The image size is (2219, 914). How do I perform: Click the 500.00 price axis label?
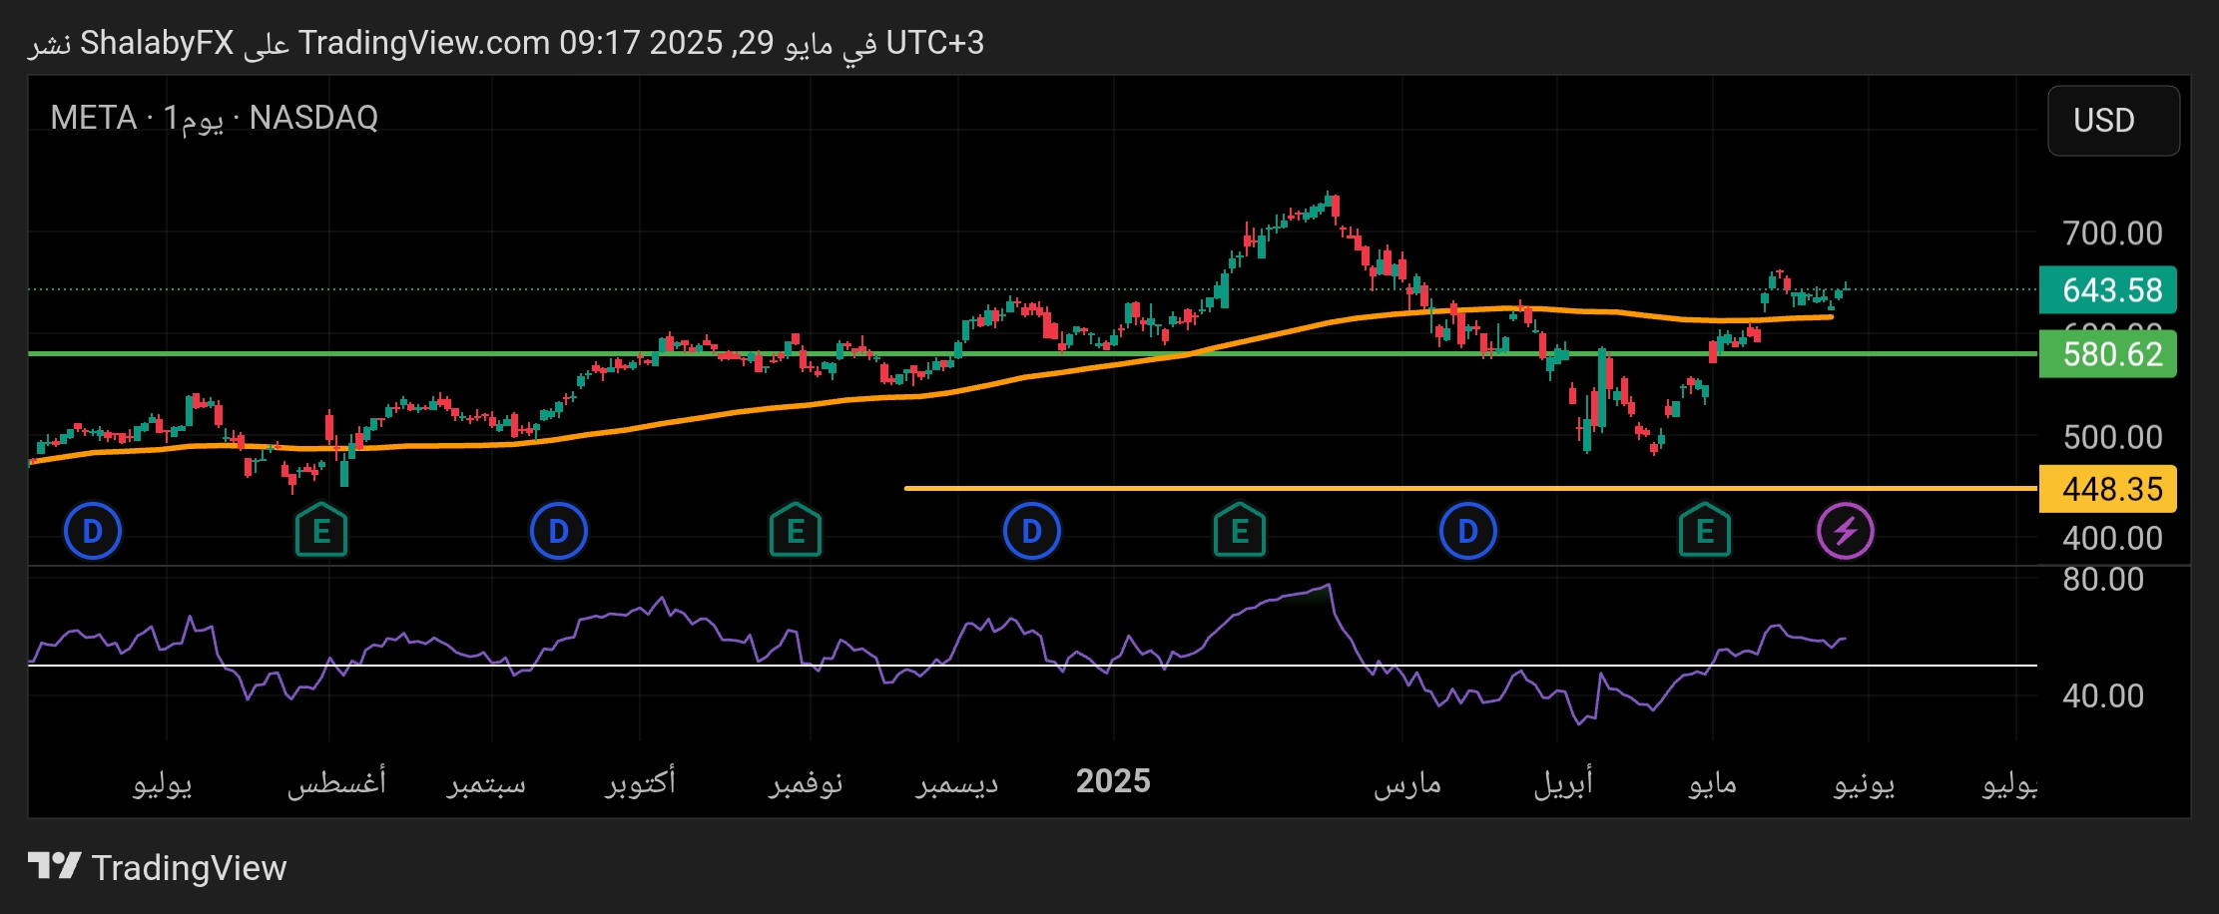click(2112, 437)
